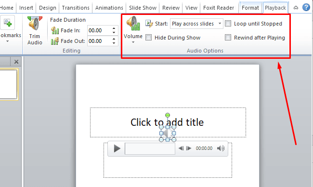Switch to the Insert tab
313x187 pixels.
pos(26,8)
